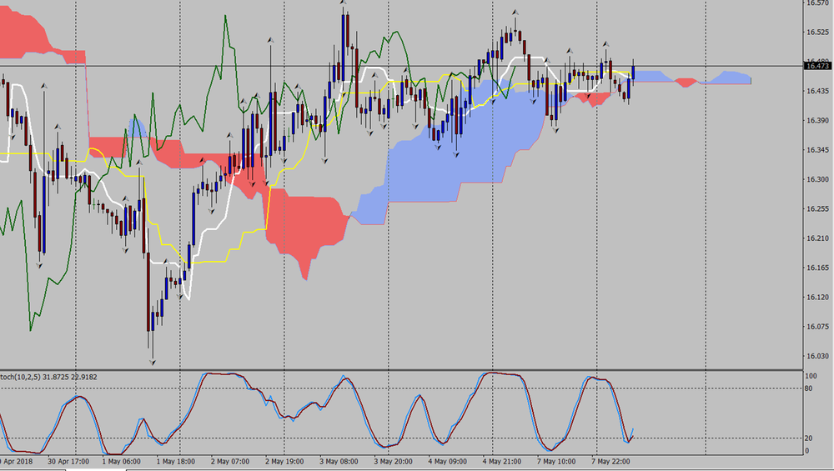834x471 pixels.
Task: Click the 16.300 price axis label
Action: pos(817,180)
